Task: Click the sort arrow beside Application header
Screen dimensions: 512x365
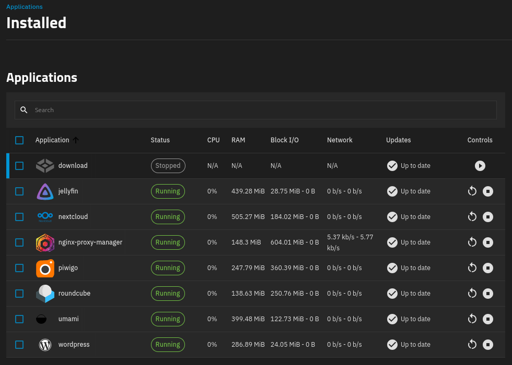Action: coord(76,140)
